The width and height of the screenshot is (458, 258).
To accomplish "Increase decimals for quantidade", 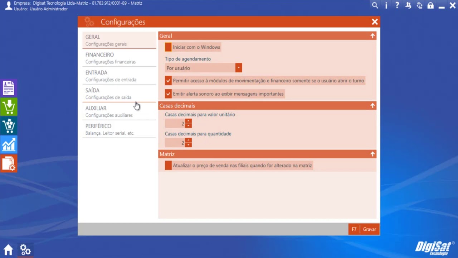I will pos(188,140).
